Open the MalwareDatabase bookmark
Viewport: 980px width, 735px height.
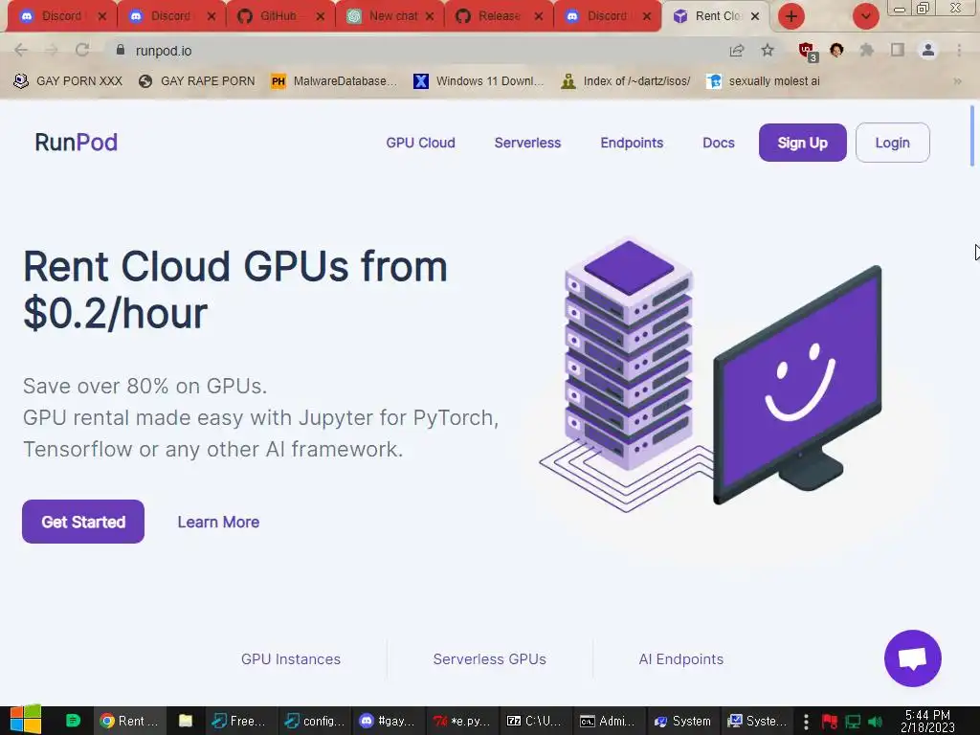pos(334,81)
